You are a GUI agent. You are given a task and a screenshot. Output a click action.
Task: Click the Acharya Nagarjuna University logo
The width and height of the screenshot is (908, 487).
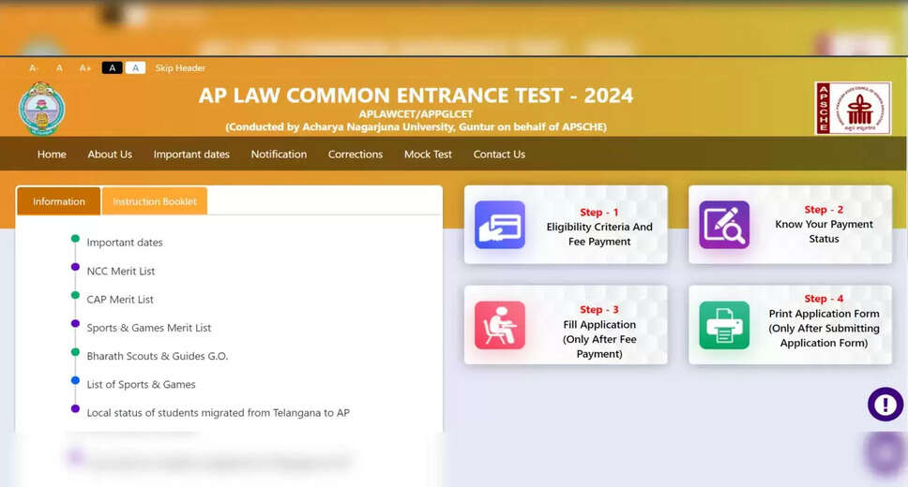(41, 109)
